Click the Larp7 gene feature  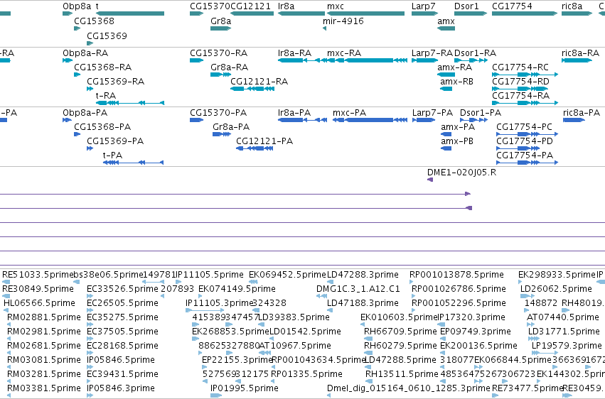(x=424, y=13)
